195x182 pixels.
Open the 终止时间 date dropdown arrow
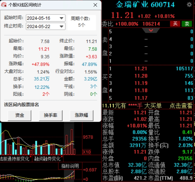point(61,26)
